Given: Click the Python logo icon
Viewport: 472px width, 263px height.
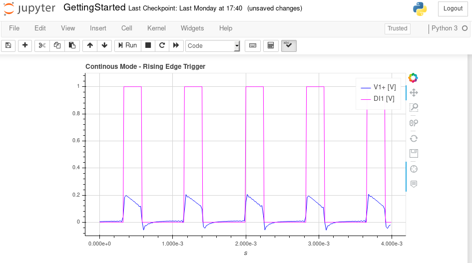Looking at the screenshot, I should coord(420,9).
